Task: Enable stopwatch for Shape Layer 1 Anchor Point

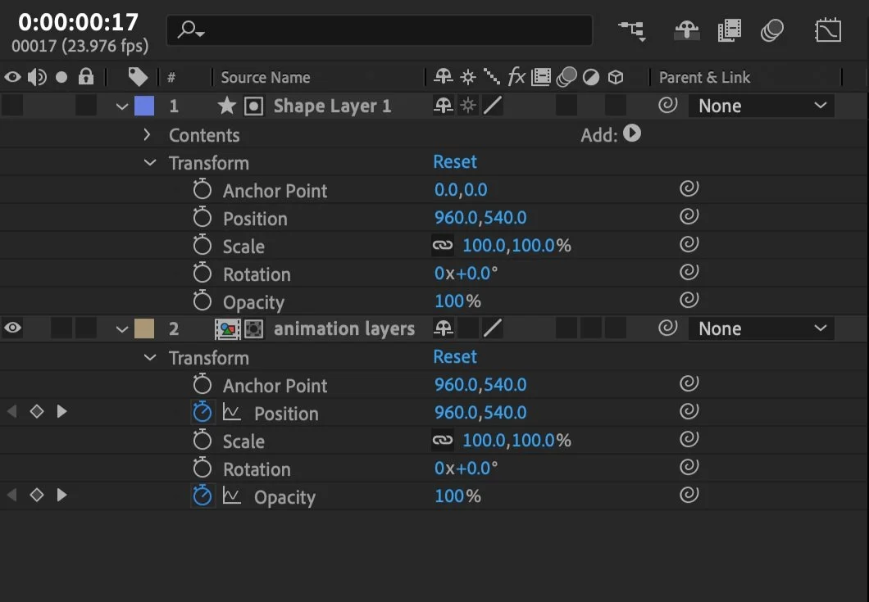Action: pyautogui.click(x=202, y=189)
